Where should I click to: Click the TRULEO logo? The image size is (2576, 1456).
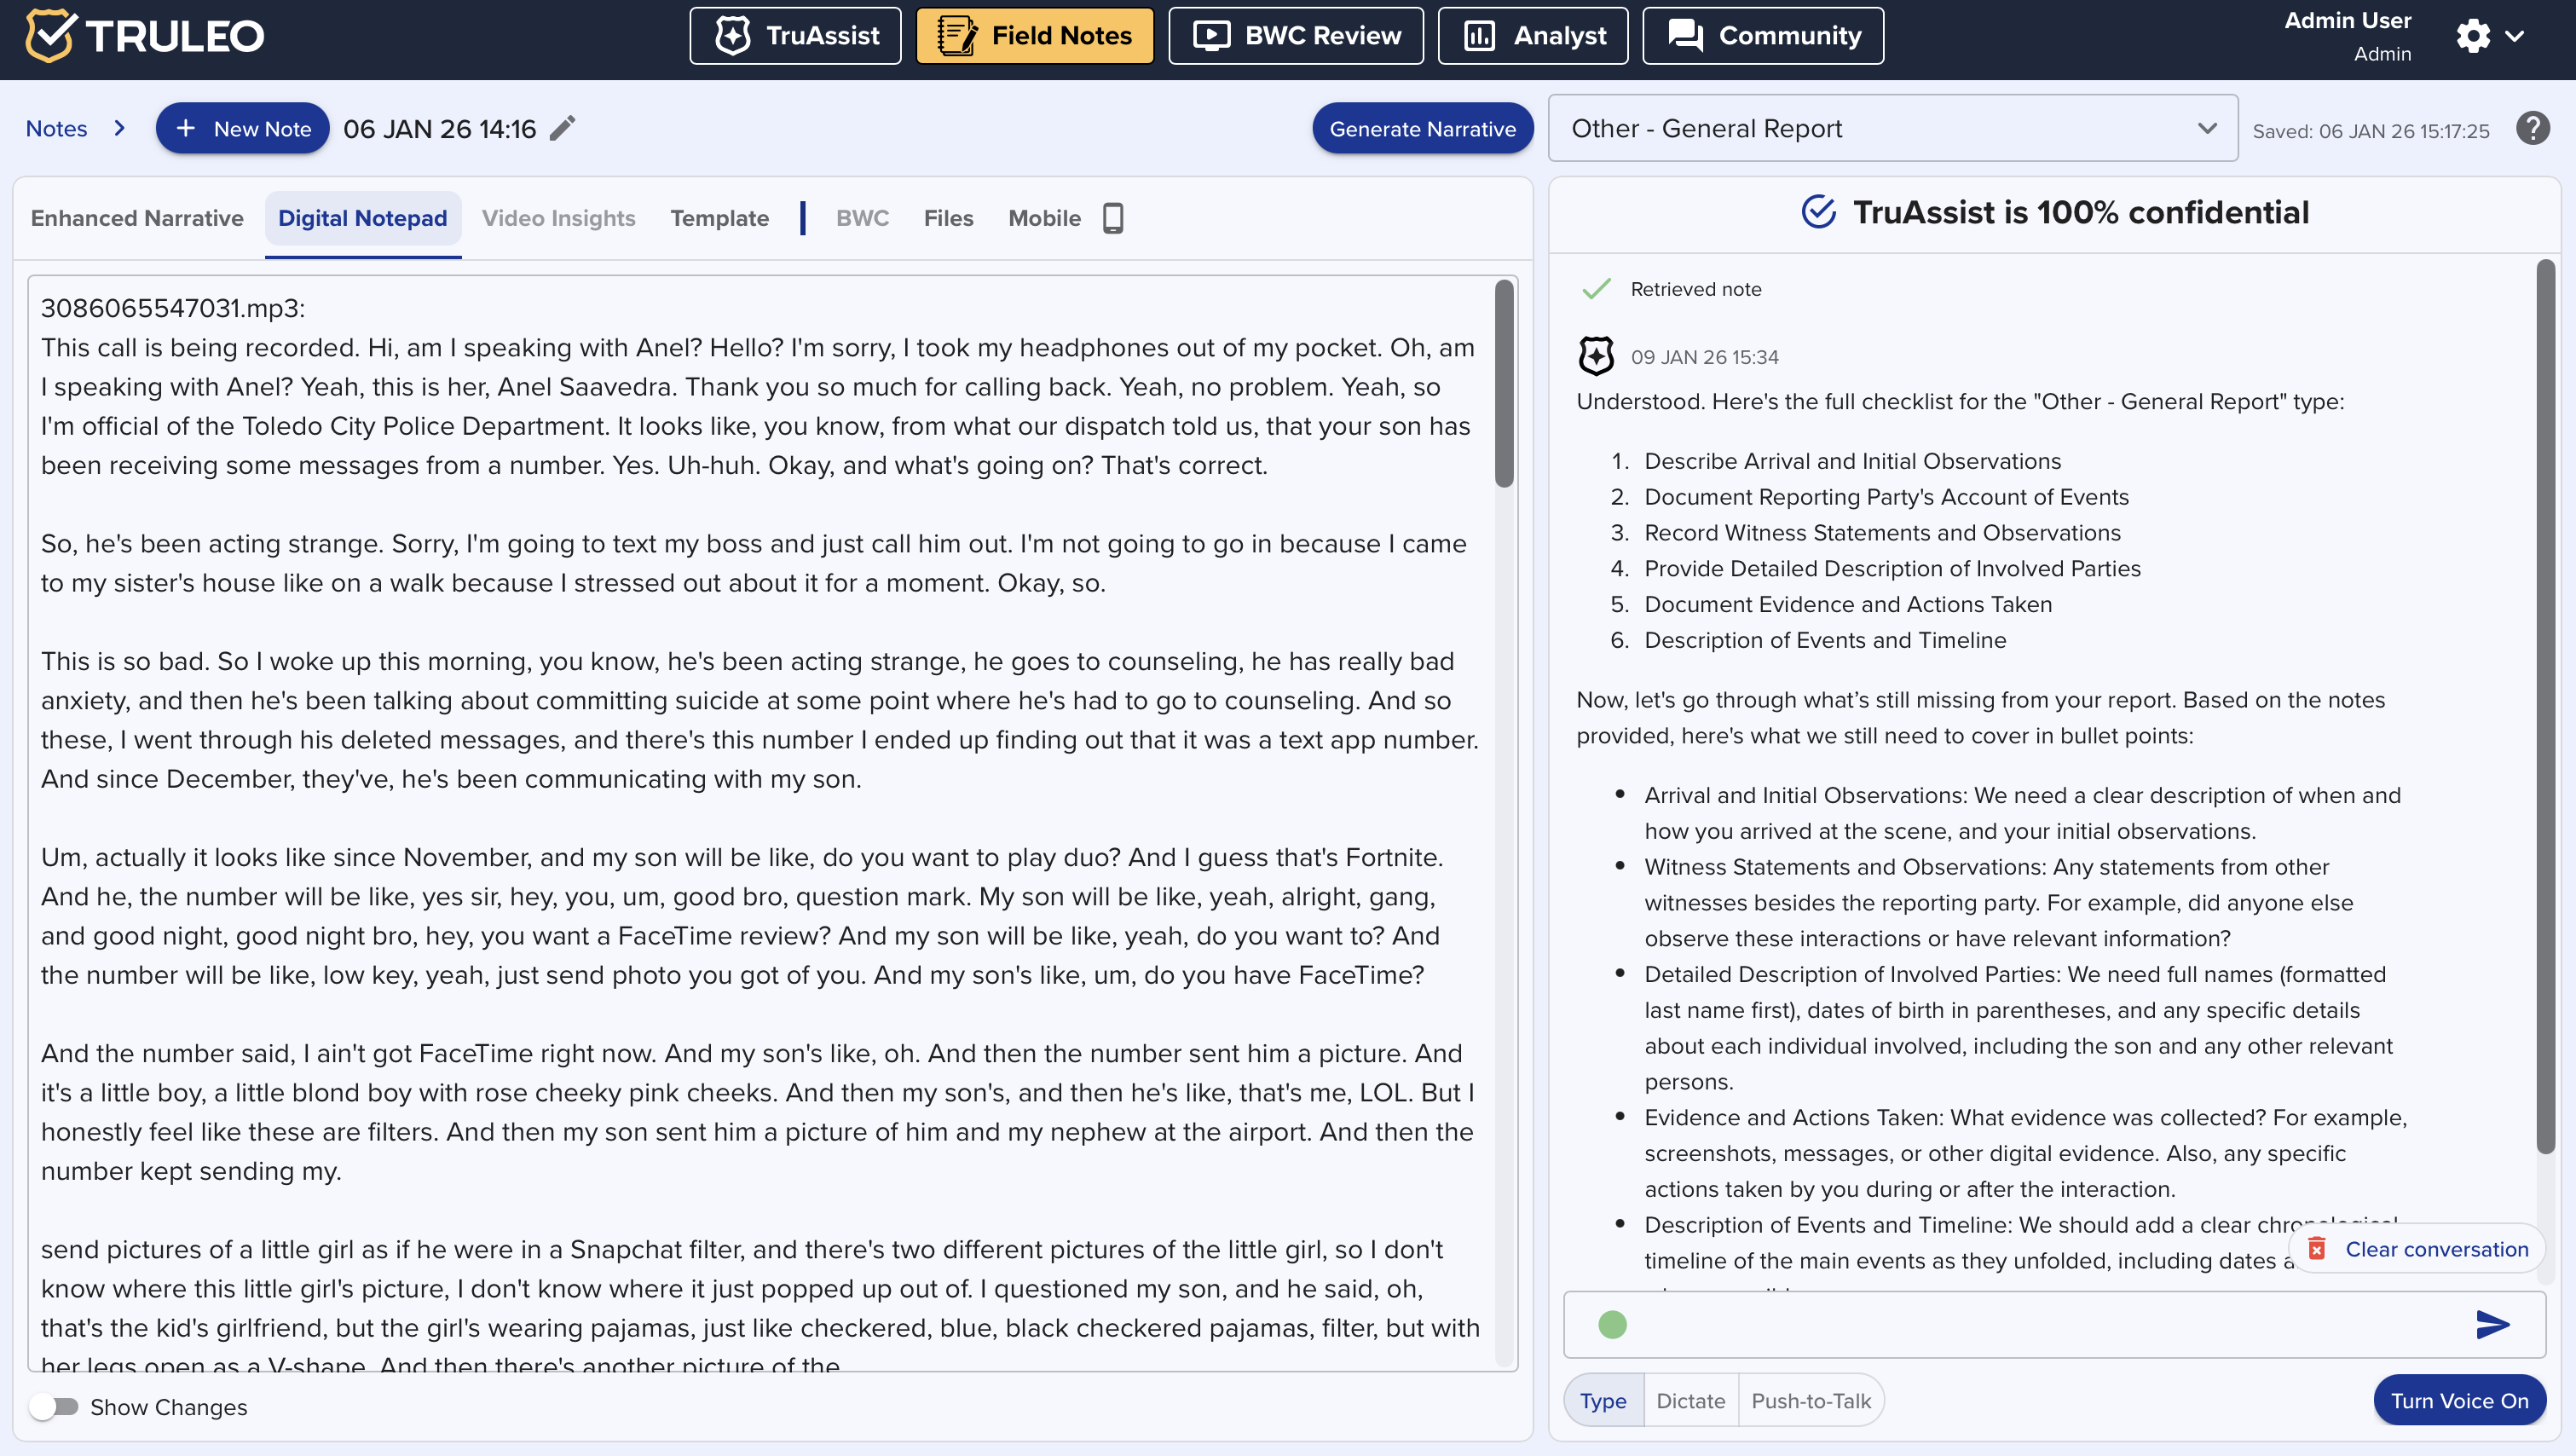(145, 36)
